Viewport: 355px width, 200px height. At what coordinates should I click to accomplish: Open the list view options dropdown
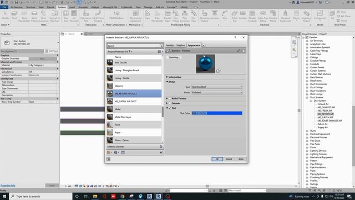[160, 52]
